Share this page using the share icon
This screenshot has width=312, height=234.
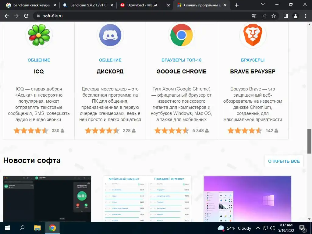(x=264, y=16)
